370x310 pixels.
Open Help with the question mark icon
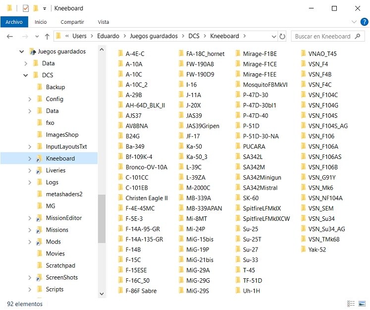364,22
